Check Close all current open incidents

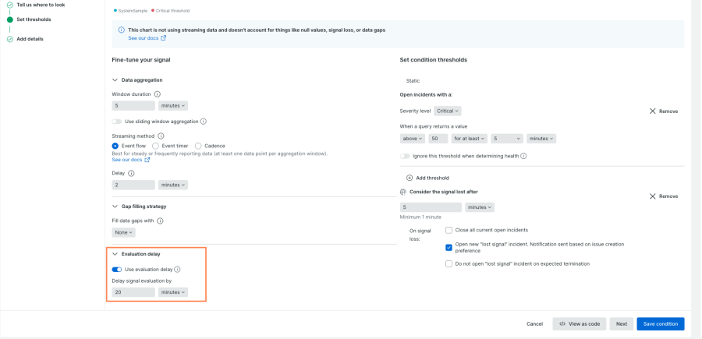tap(448, 231)
